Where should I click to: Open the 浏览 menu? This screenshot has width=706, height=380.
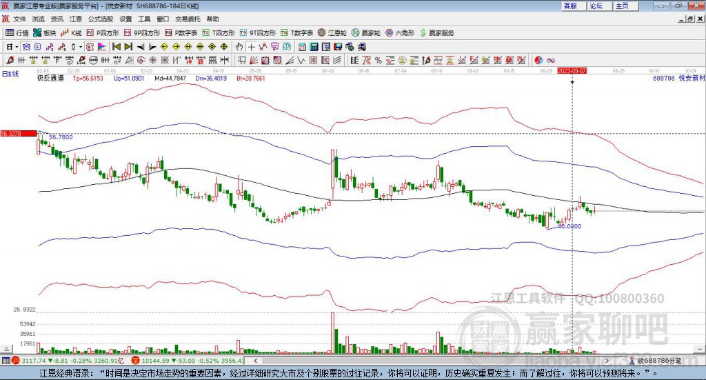(x=39, y=19)
